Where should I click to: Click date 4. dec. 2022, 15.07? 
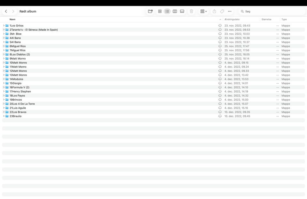click(236, 104)
